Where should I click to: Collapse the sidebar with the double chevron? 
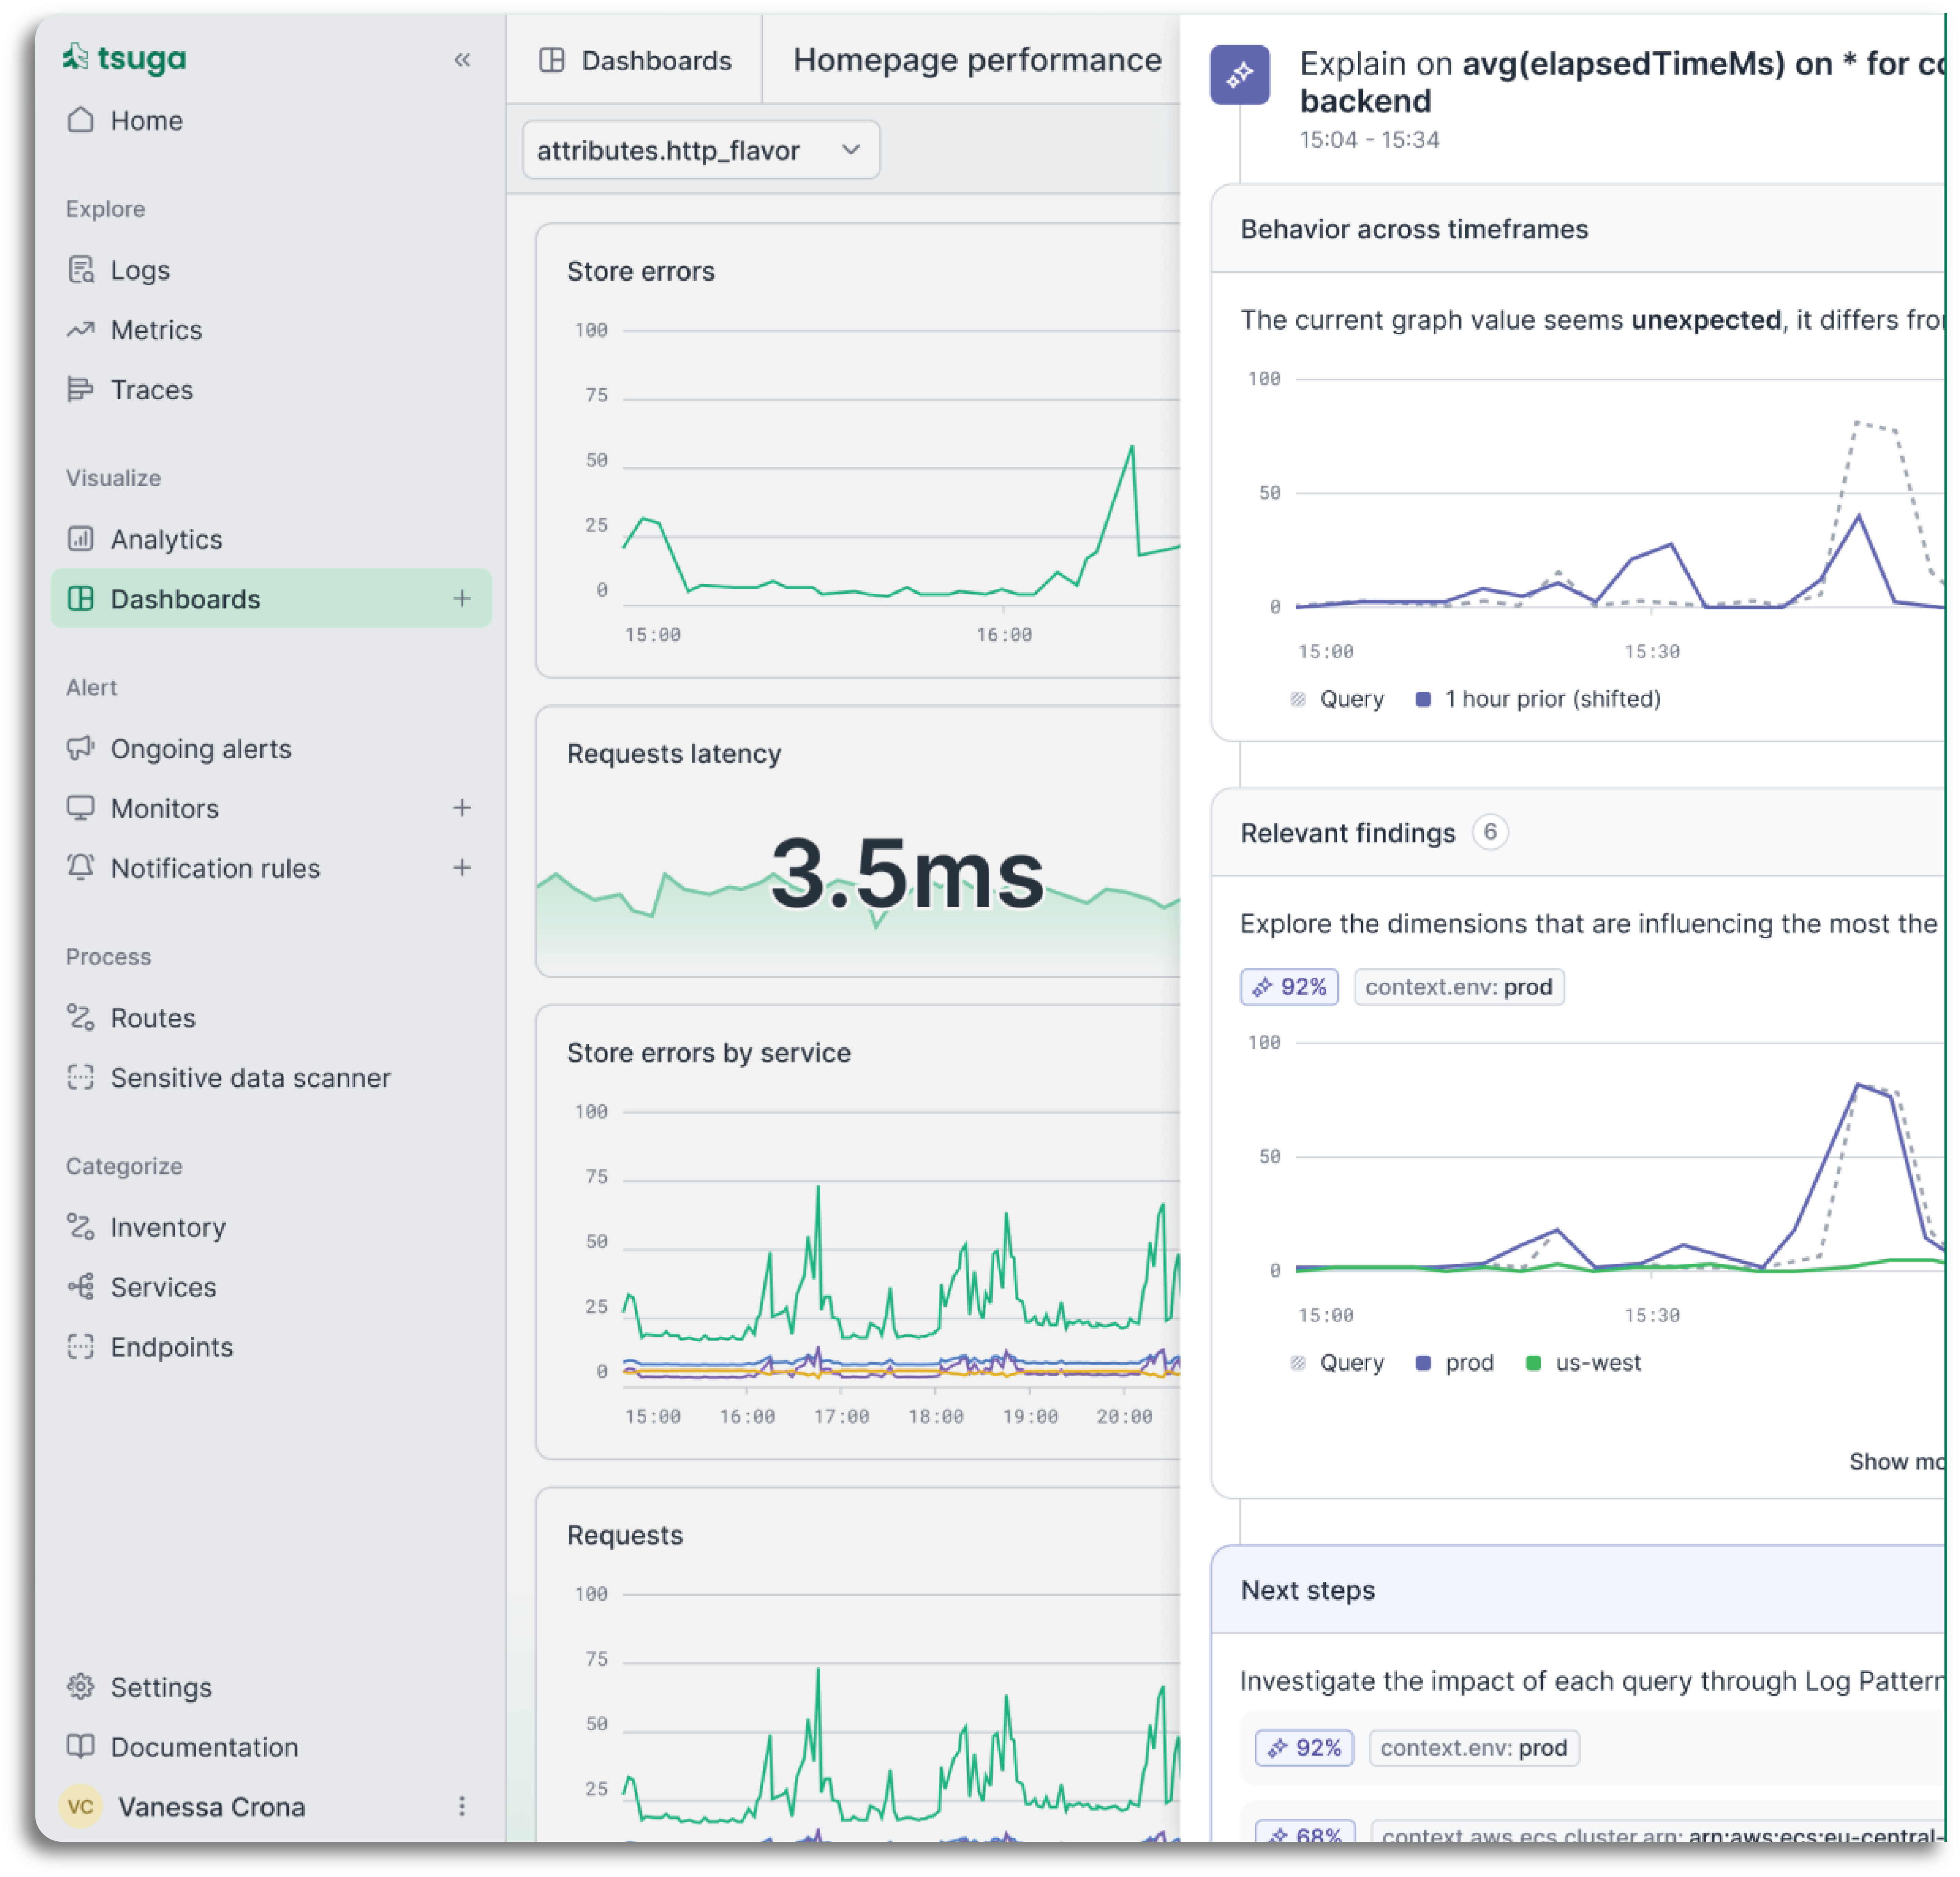462,60
